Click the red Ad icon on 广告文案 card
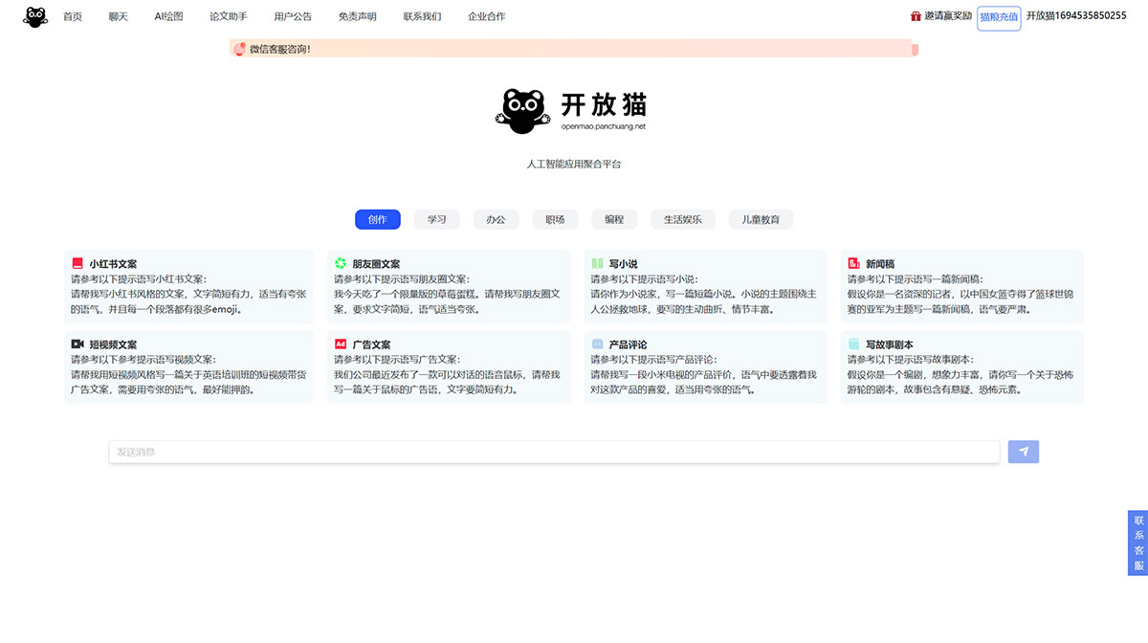Viewport: 1148px width, 643px height. pos(340,344)
